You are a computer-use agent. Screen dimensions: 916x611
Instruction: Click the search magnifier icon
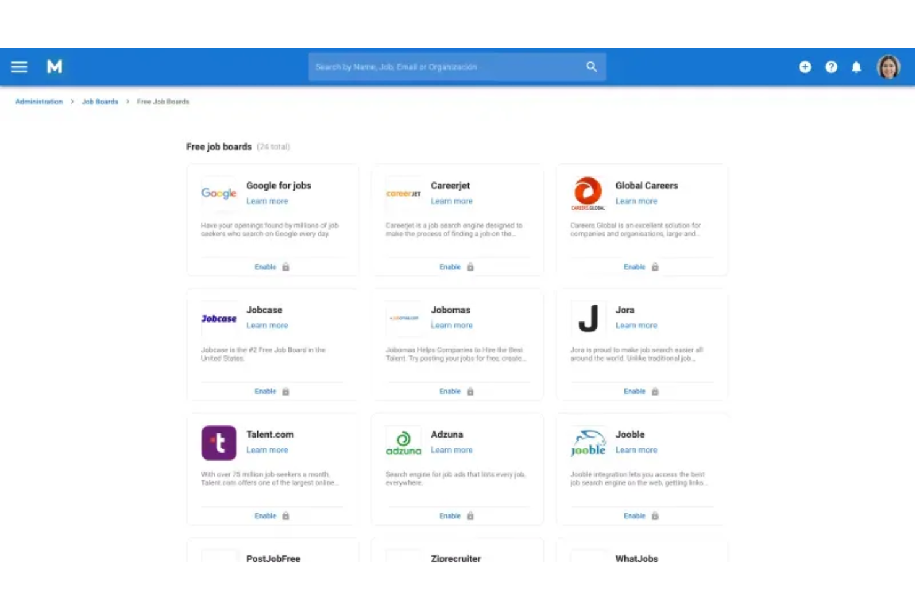click(x=592, y=67)
